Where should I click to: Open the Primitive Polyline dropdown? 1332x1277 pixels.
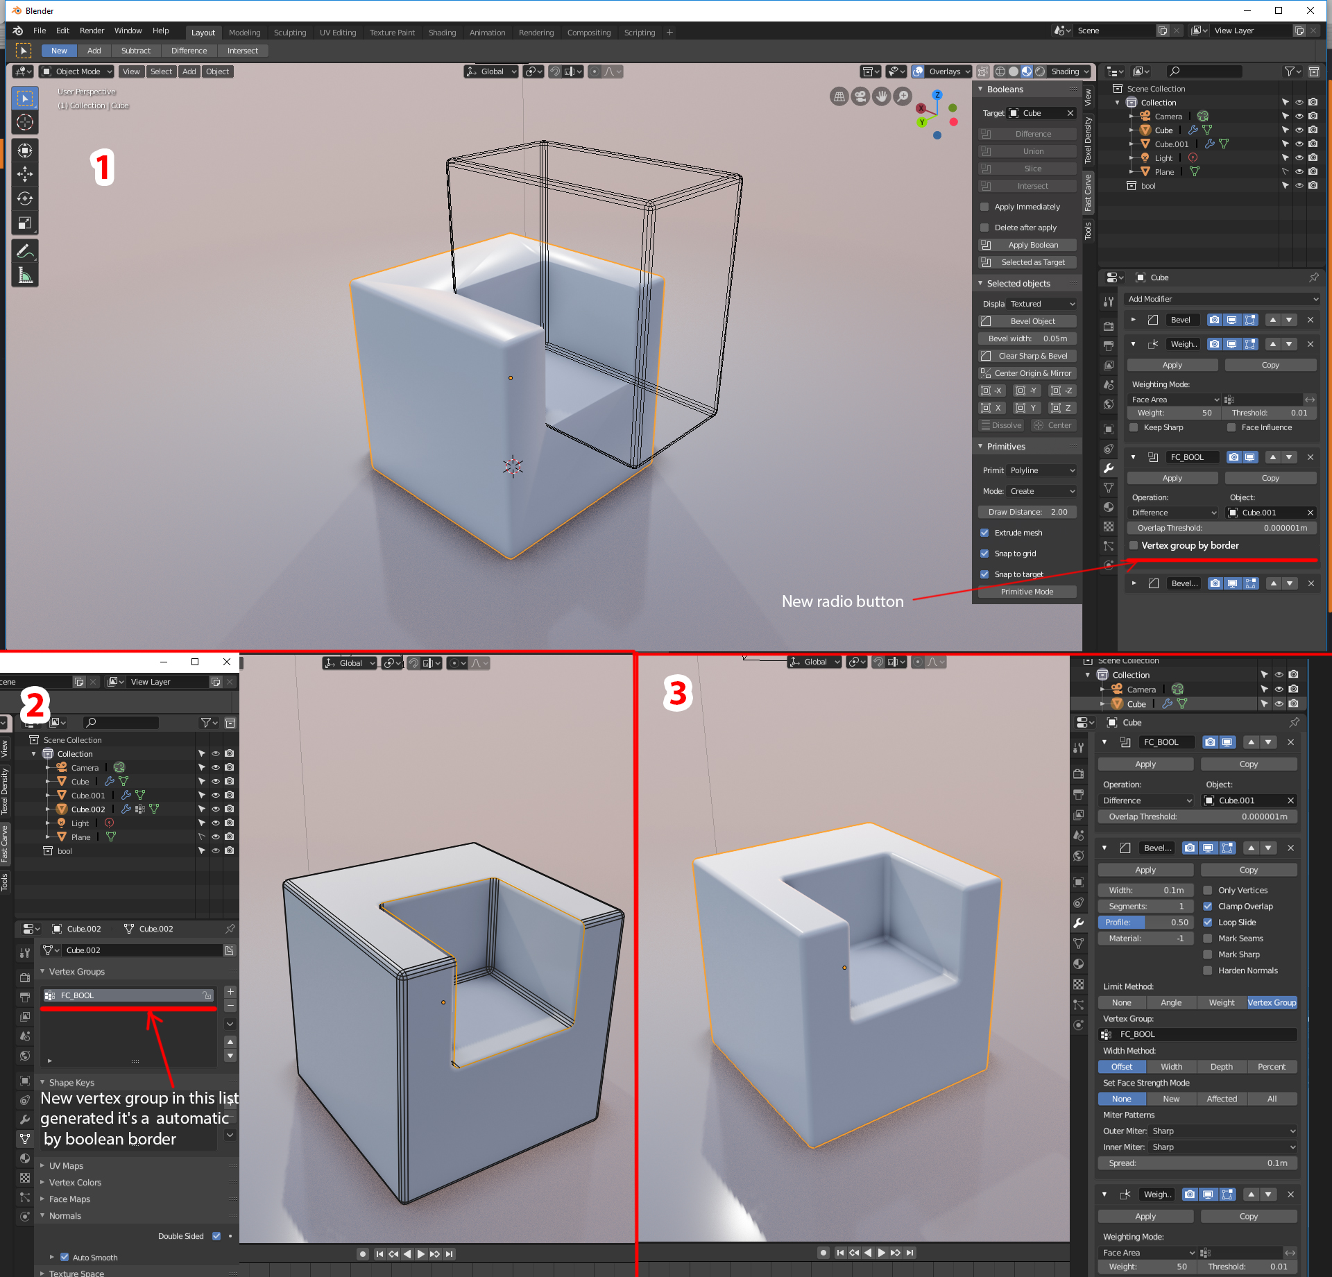(x=1042, y=470)
